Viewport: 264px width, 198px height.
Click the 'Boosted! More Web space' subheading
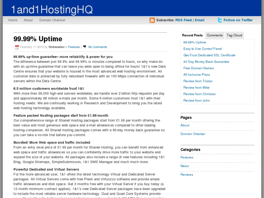(52, 142)
